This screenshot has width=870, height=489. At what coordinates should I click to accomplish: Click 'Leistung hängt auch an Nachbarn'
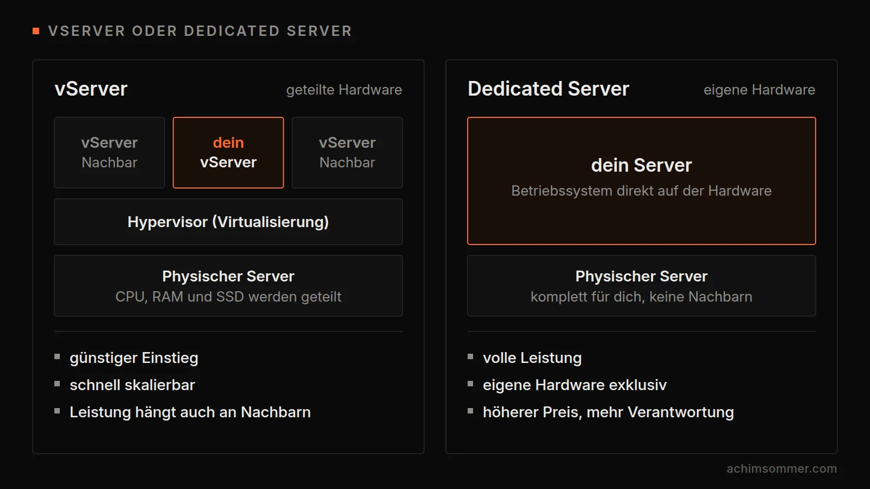pyautogui.click(x=190, y=412)
